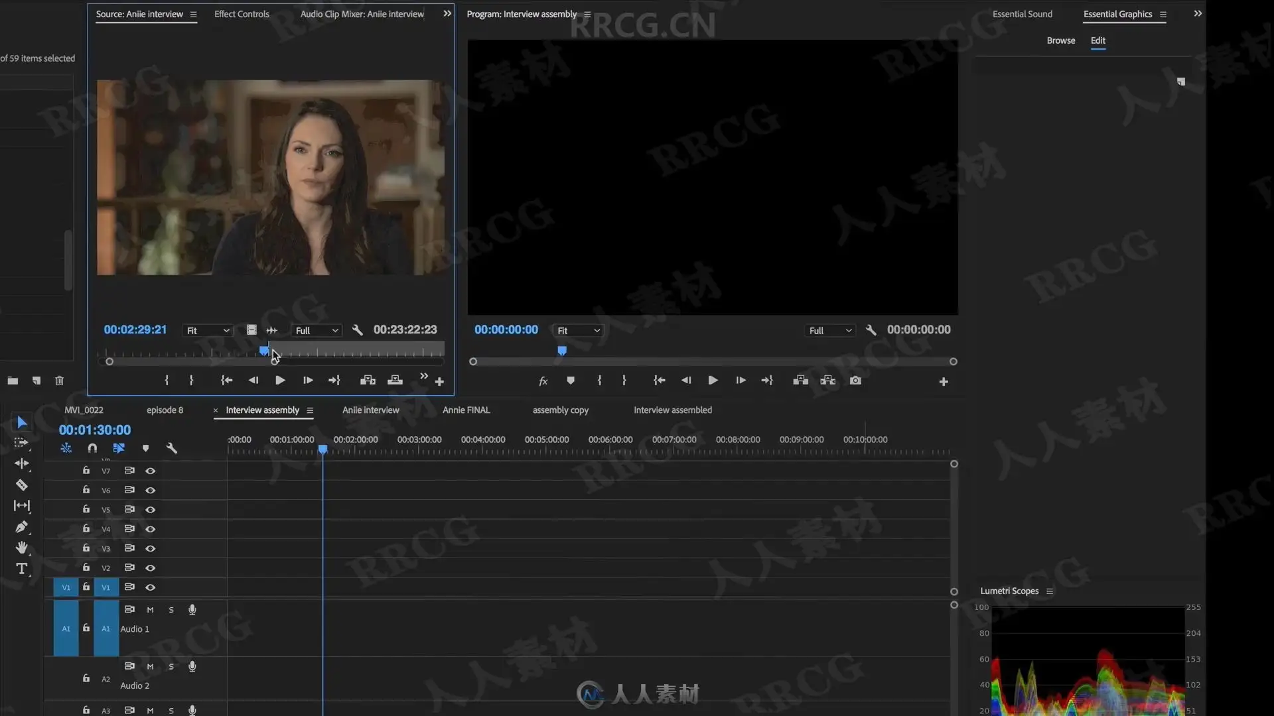Expand Source panel overflow chevrons
The height and width of the screenshot is (716, 1274).
click(447, 14)
